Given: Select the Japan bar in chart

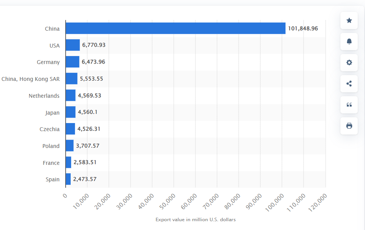Looking at the screenshot, I should coord(70,112).
